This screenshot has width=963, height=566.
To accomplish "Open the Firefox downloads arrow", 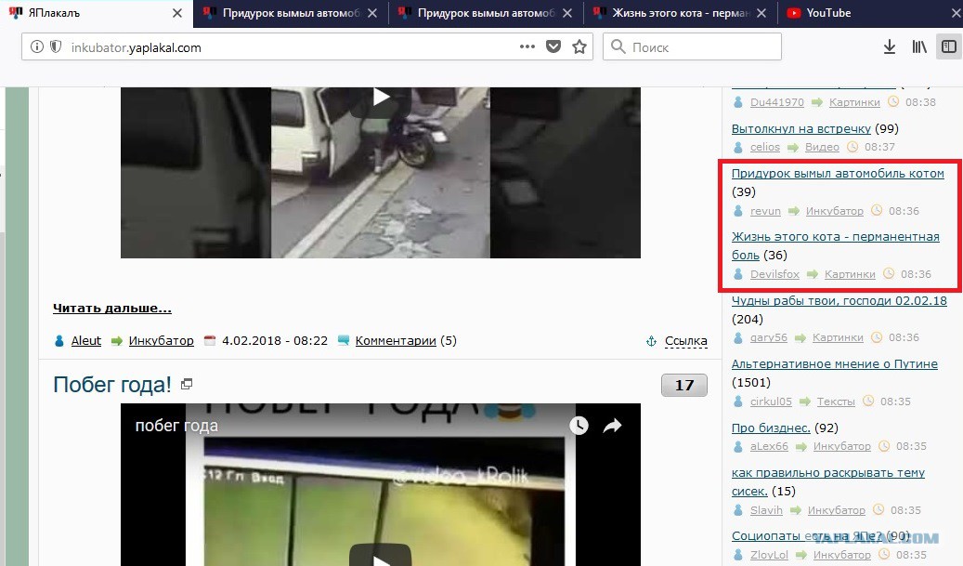I will (889, 46).
